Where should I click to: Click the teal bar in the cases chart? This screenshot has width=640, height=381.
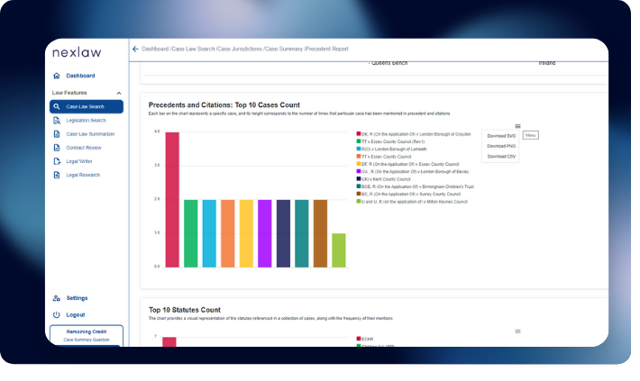click(302, 234)
